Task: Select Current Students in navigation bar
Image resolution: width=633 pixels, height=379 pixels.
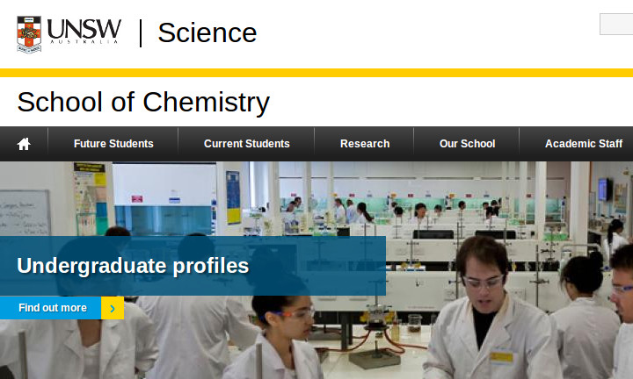Action: [246, 144]
